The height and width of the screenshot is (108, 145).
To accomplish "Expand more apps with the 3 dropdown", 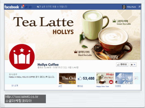I will [136, 78].
